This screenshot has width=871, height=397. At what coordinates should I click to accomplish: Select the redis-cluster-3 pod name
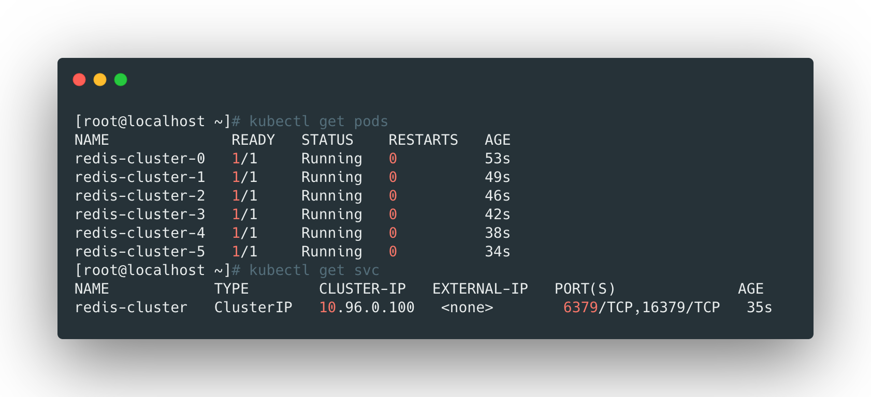[x=140, y=215]
